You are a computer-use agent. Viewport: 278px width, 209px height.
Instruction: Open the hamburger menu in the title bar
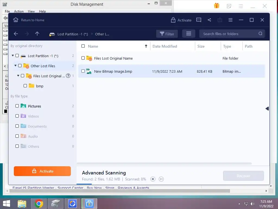pos(230,20)
